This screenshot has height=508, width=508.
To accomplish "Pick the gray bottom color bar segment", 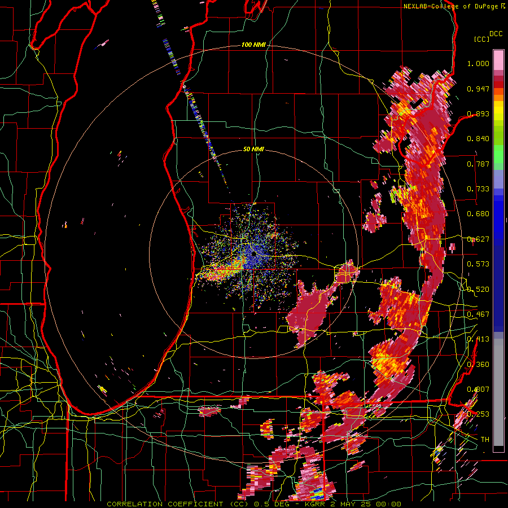I will coord(498,392).
